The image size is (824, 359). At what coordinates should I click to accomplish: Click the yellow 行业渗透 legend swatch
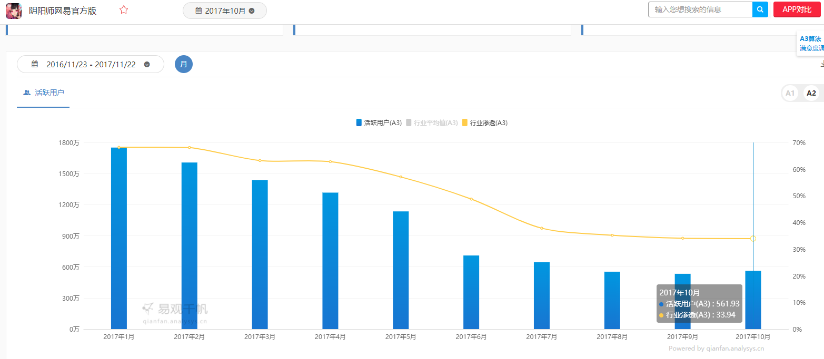465,122
